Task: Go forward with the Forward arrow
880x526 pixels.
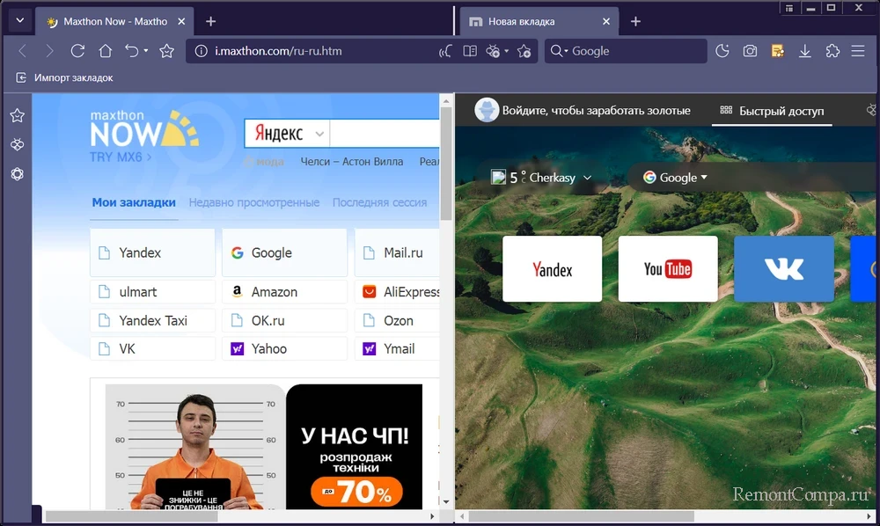Action: (x=49, y=51)
